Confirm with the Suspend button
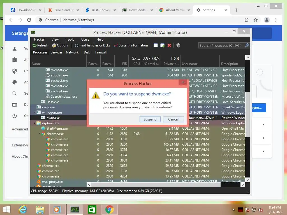Screen dimensions: 287x215 coord(150,119)
